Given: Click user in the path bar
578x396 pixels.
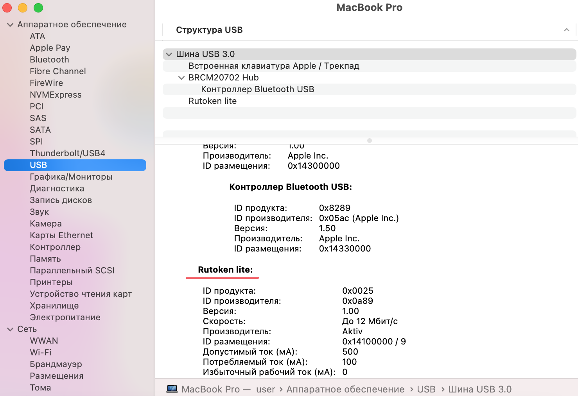Looking at the screenshot, I should tap(266, 389).
